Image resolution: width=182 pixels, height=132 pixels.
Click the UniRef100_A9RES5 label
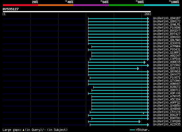(167, 62)
